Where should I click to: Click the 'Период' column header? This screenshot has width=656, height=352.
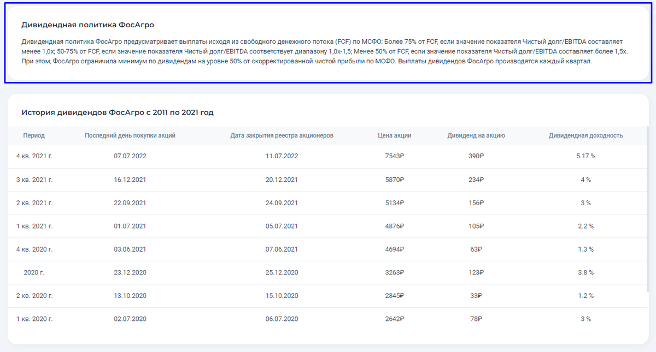coord(34,135)
